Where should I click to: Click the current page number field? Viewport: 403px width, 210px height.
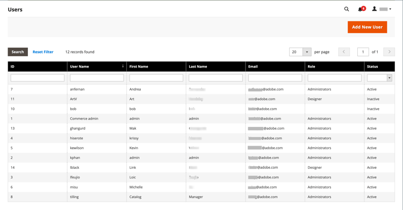coord(363,52)
